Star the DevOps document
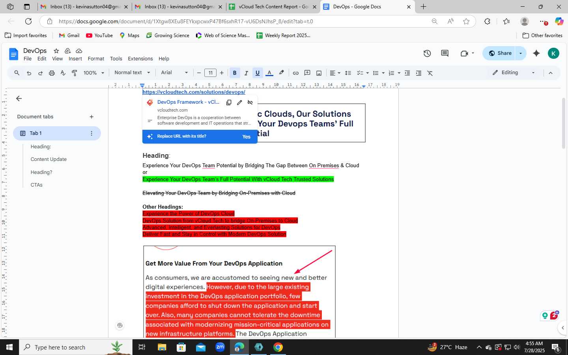 (x=56, y=51)
